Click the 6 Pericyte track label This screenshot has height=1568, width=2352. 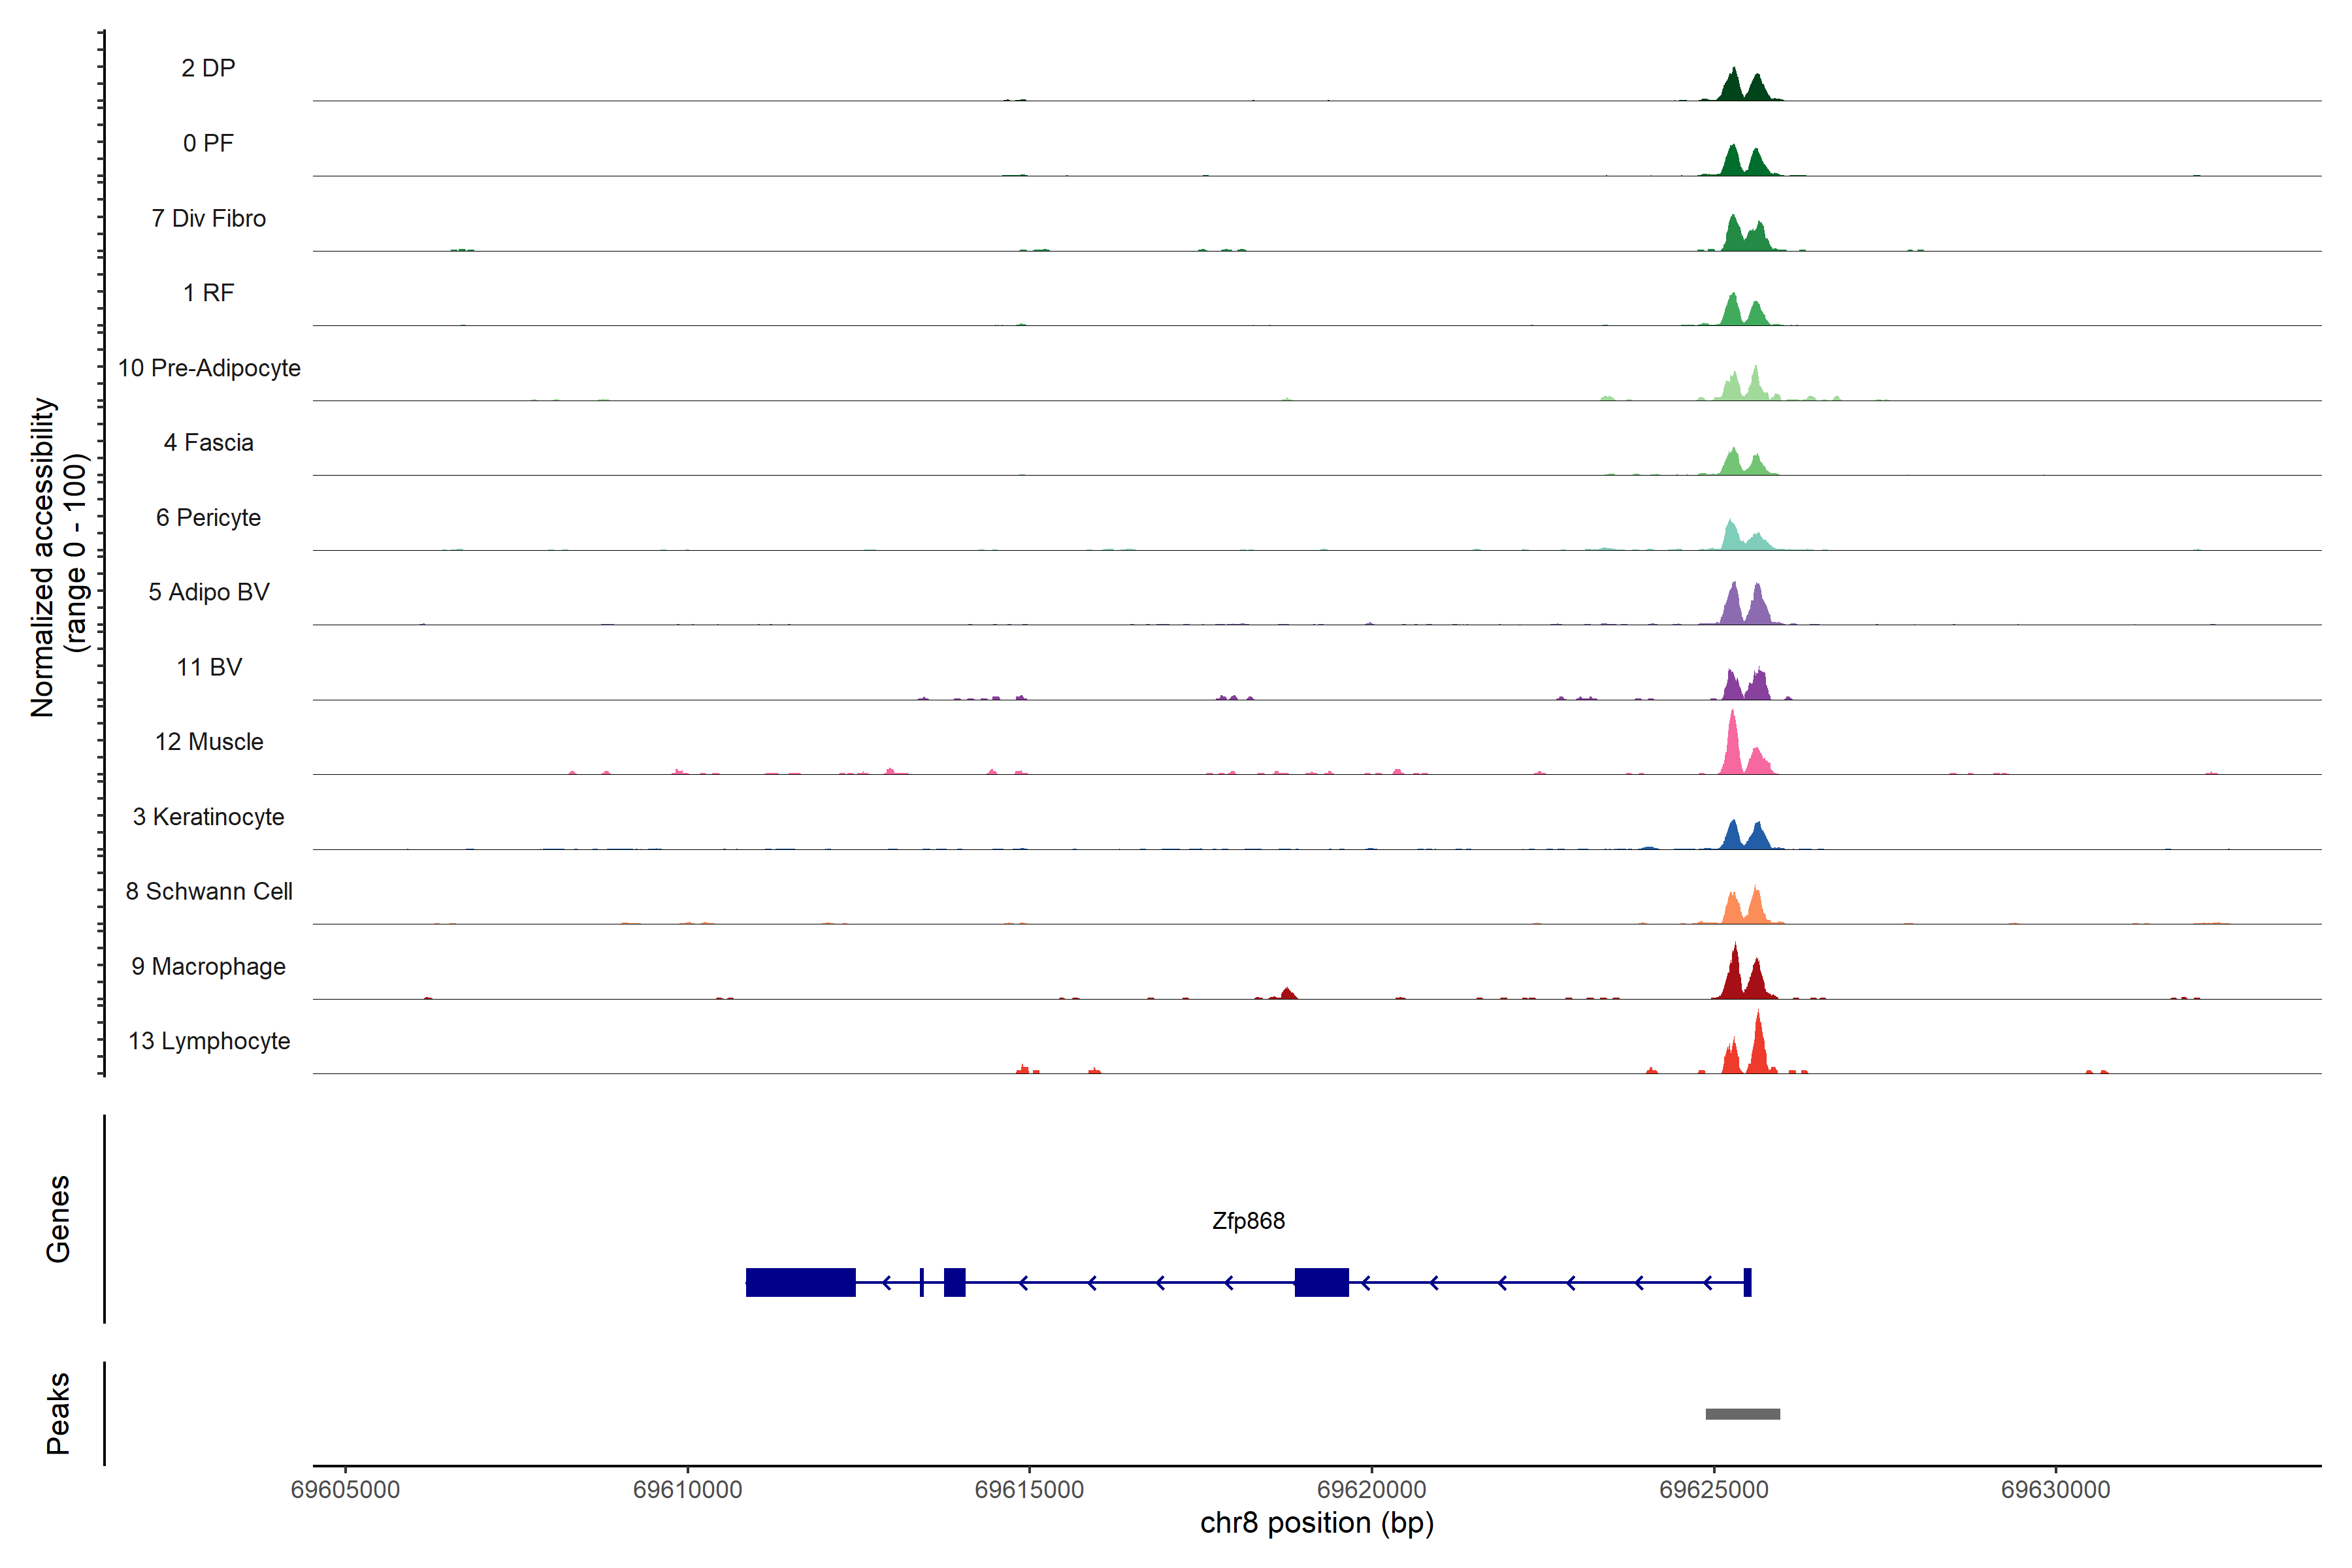click(x=208, y=517)
